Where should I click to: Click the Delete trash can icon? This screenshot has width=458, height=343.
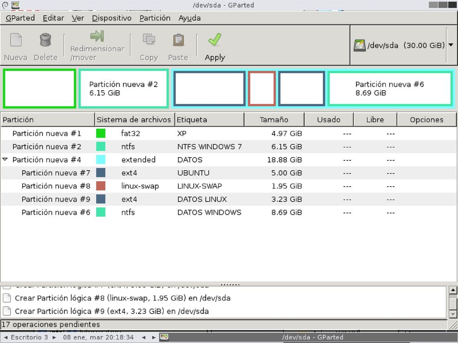pyautogui.click(x=45, y=40)
